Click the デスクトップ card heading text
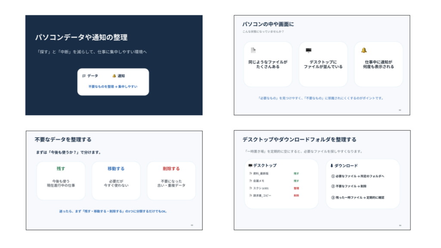The width and height of the screenshot is (441, 248). click(x=265, y=166)
